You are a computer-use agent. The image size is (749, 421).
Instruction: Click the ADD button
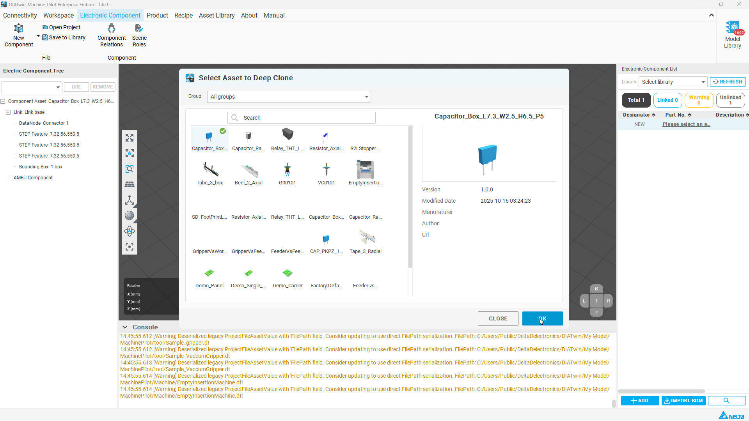(x=640, y=401)
